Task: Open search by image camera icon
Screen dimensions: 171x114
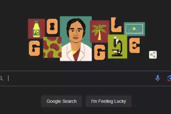Action: point(169,78)
